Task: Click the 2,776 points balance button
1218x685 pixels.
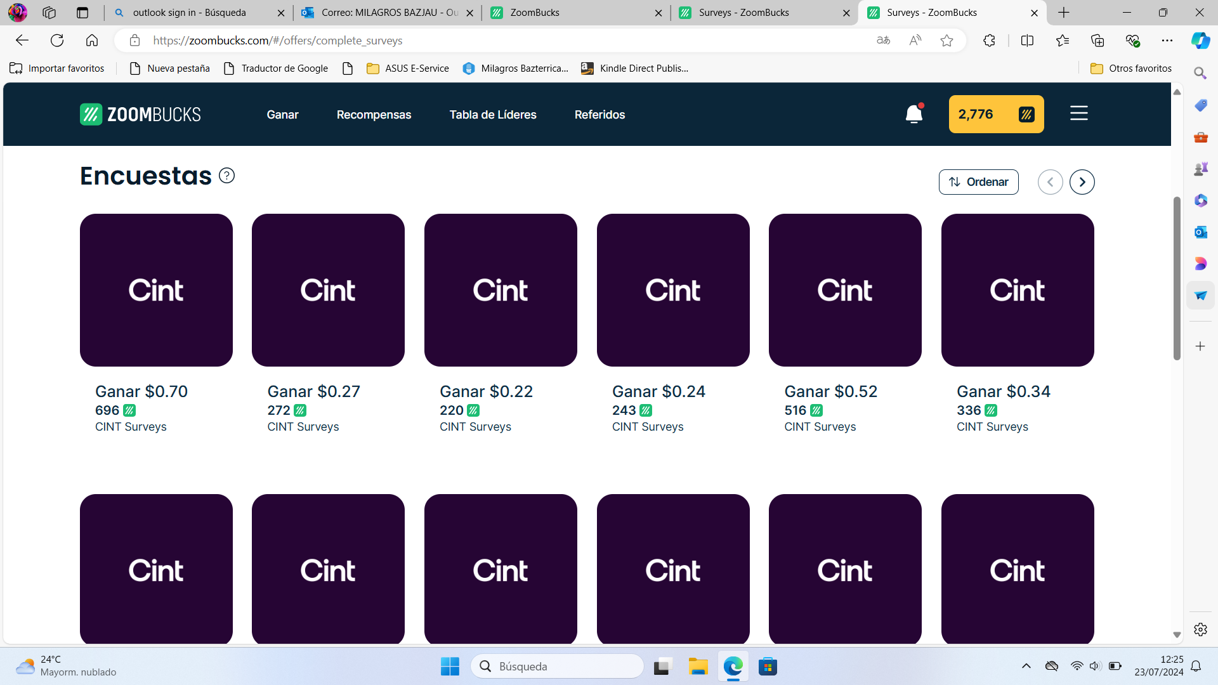Action: pyautogui.click(x=996, y=114)
